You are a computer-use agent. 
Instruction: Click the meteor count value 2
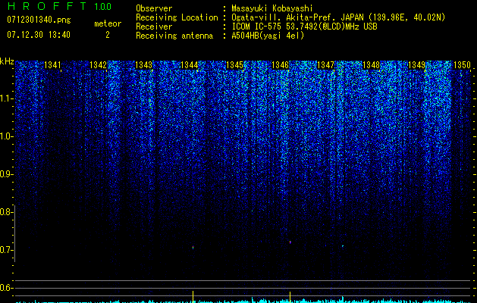[108, 35]
